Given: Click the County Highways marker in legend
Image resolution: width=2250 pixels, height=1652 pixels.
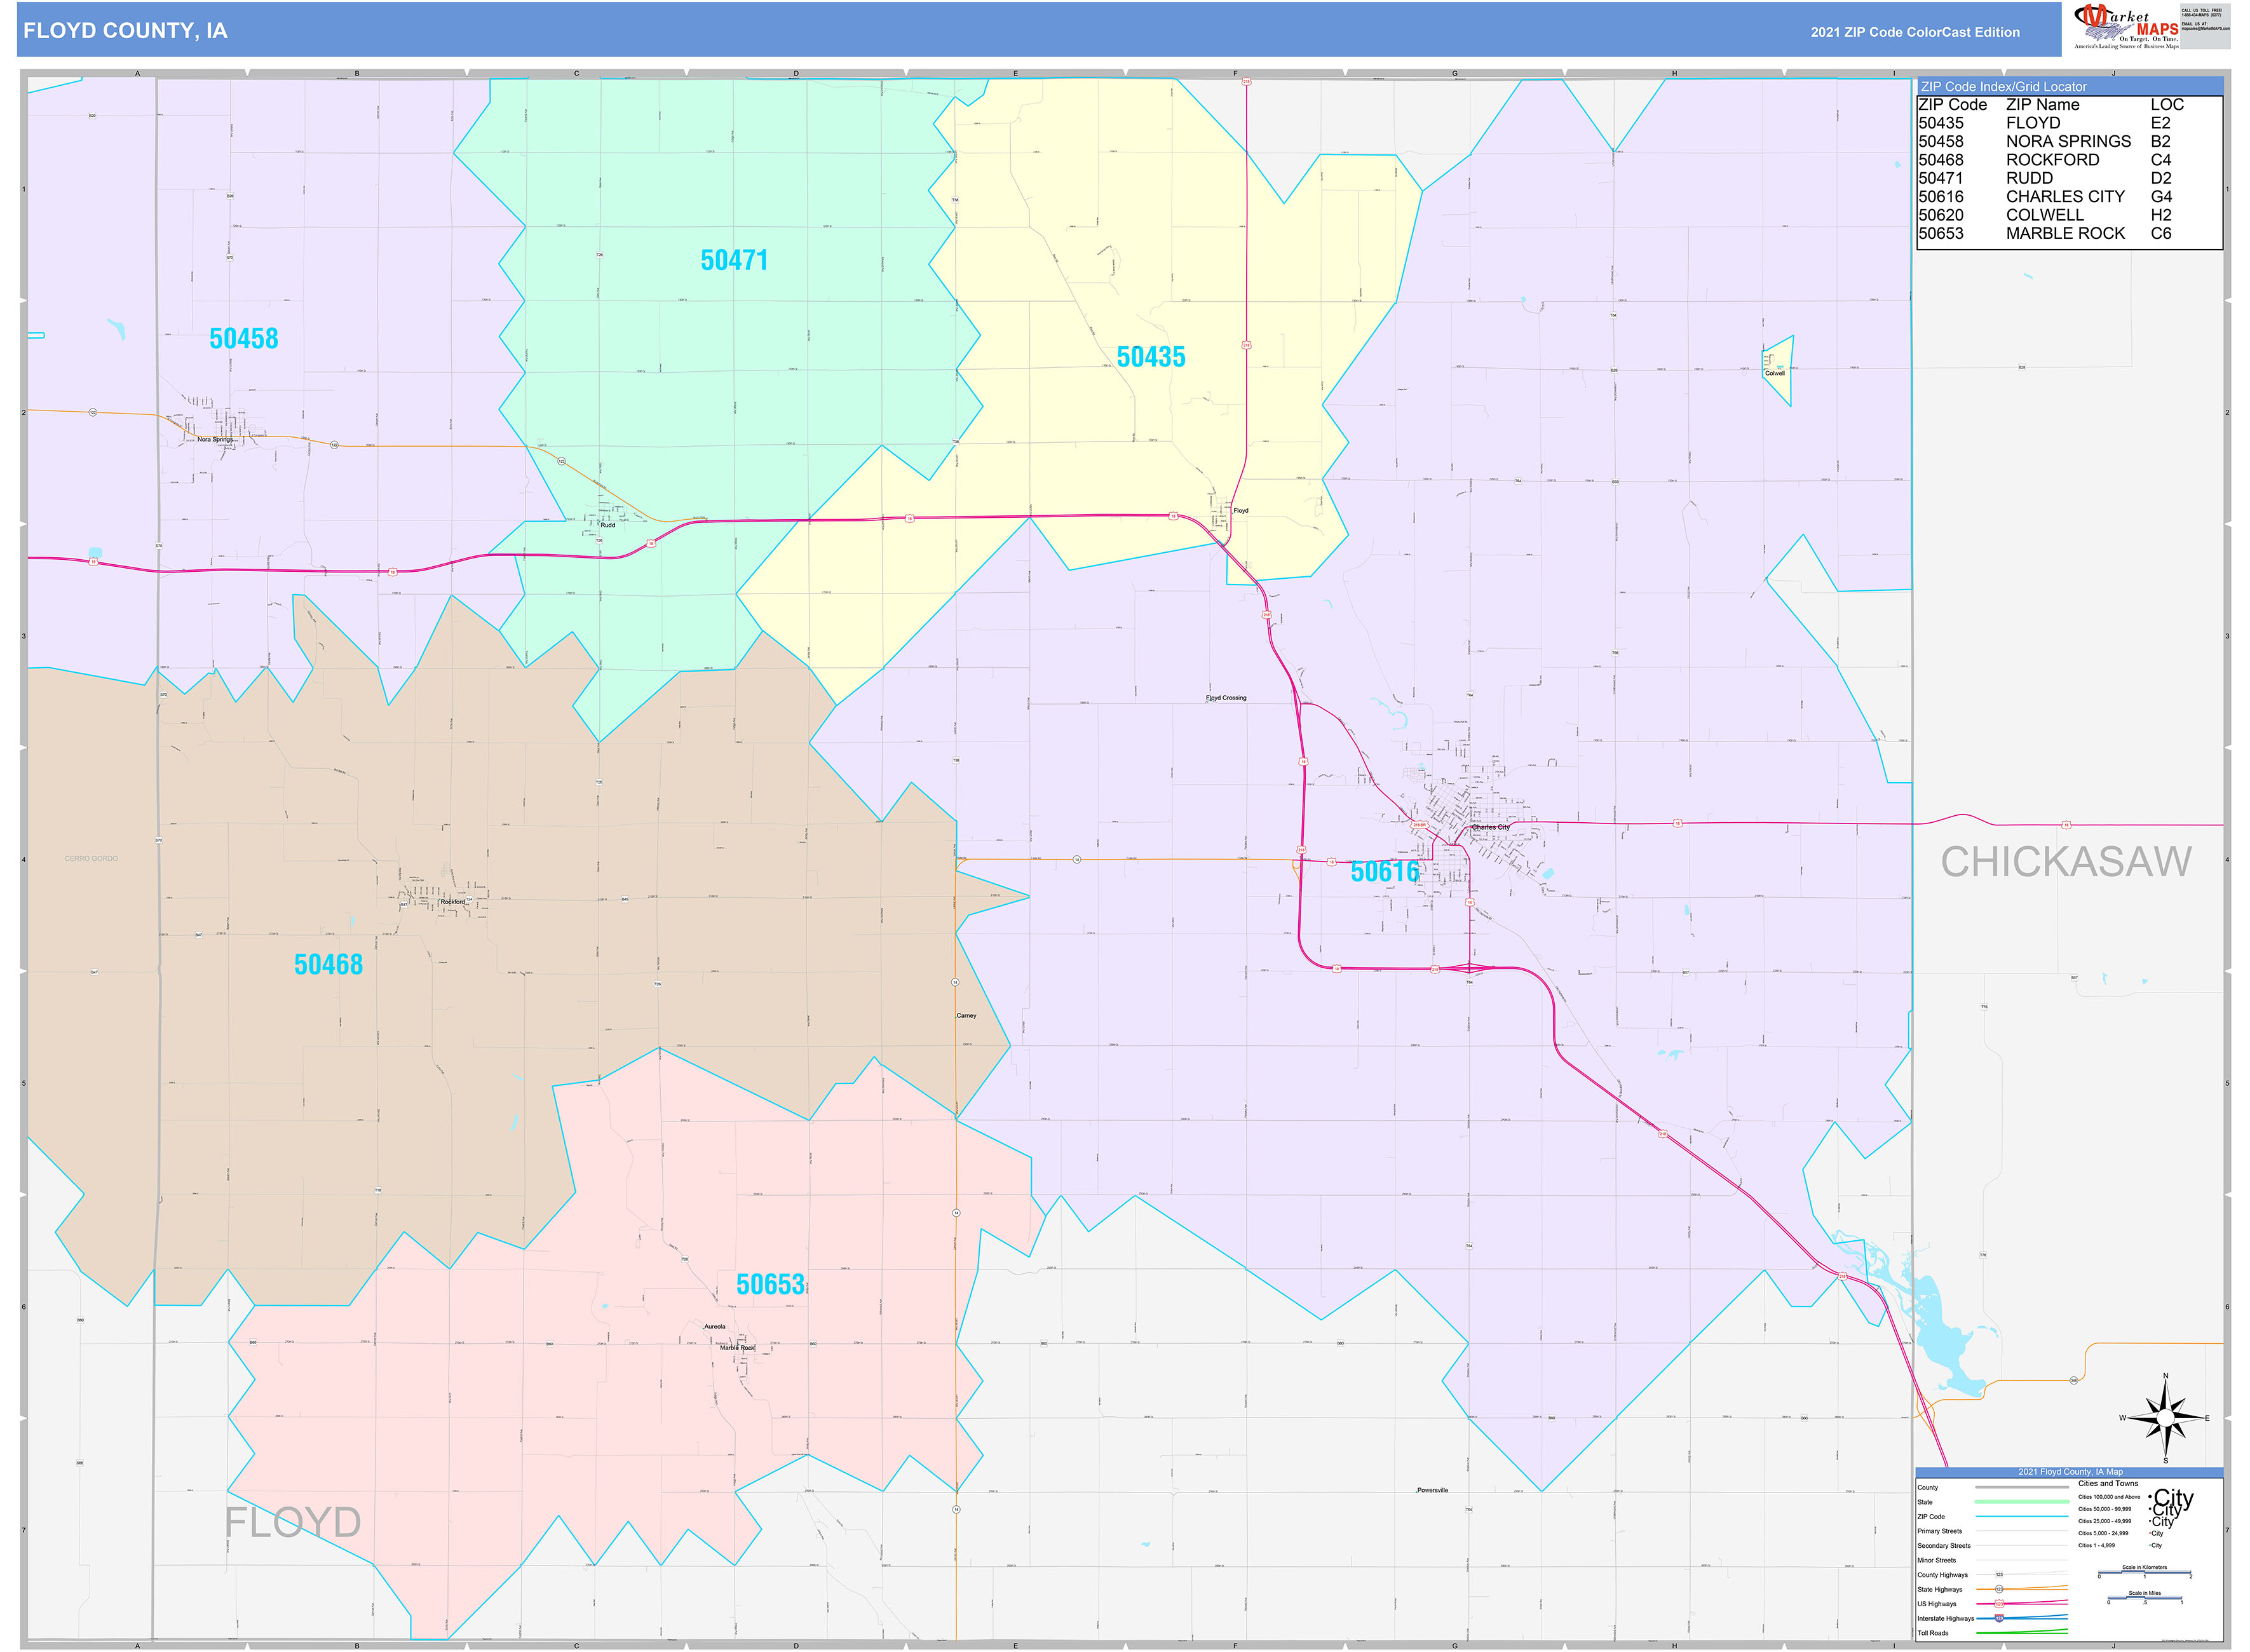Looking at the screenshot, I should point(2000,1574).
